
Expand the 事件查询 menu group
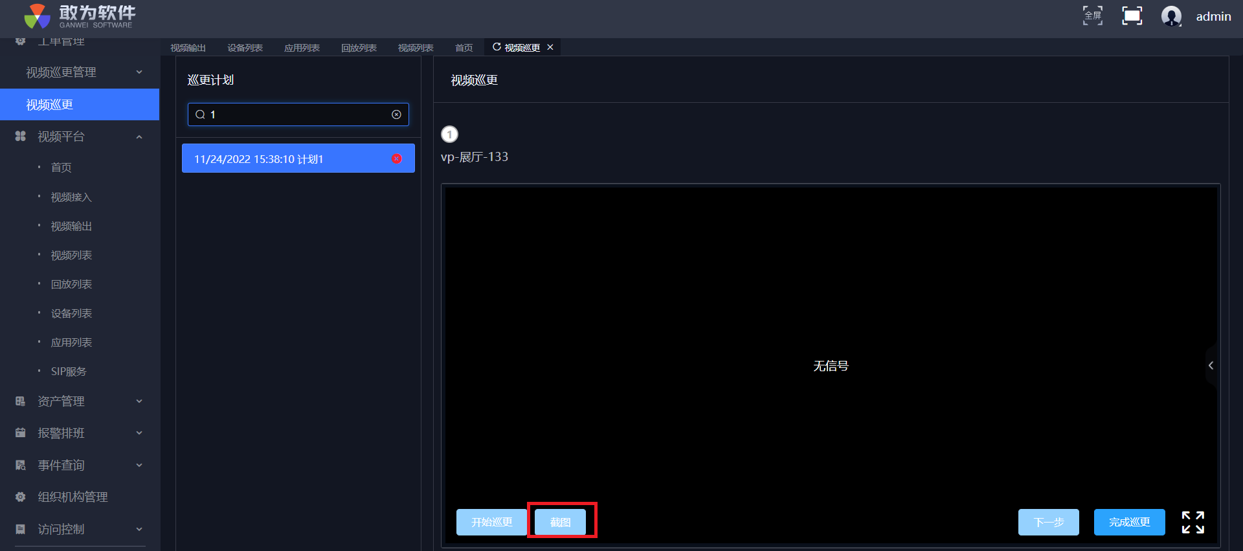(x=139, y=465)
